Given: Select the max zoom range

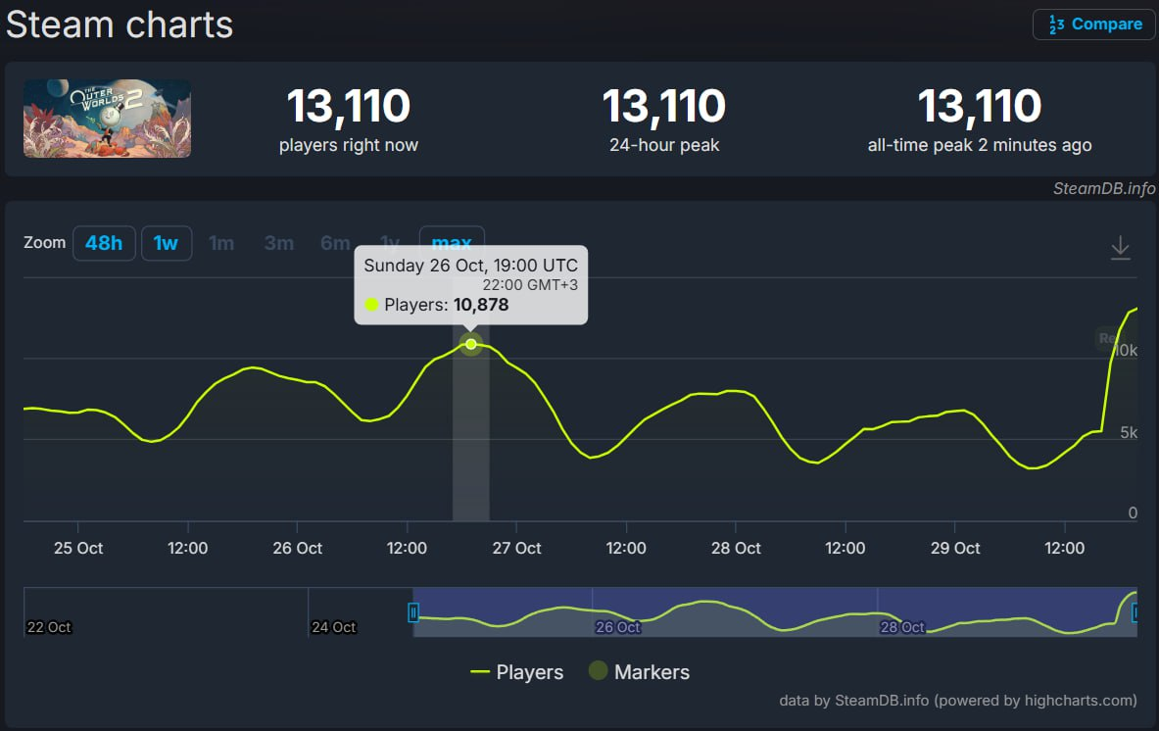Looking at the screenshot, I should (x=452, y=242).
